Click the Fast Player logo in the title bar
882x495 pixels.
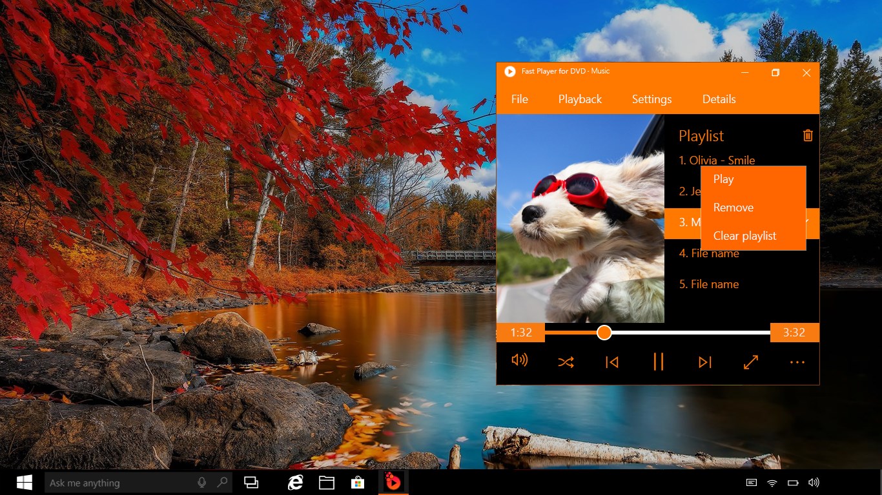(509, 71)
